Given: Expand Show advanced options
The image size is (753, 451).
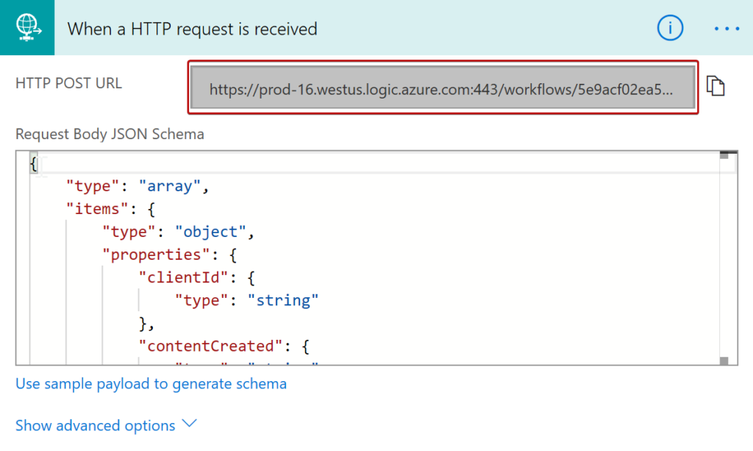Looking at the screenshot, I should click(95, 425).
